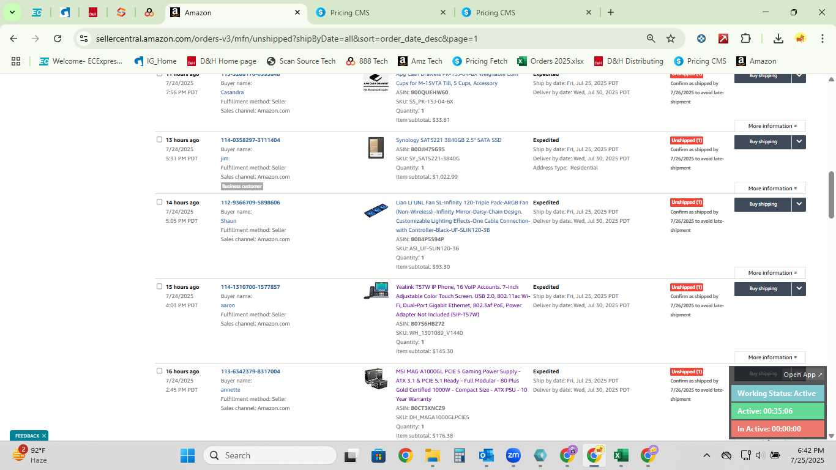
Task: Select checkbox for order 114-1310700-1577857
Action: pos(160,286)
